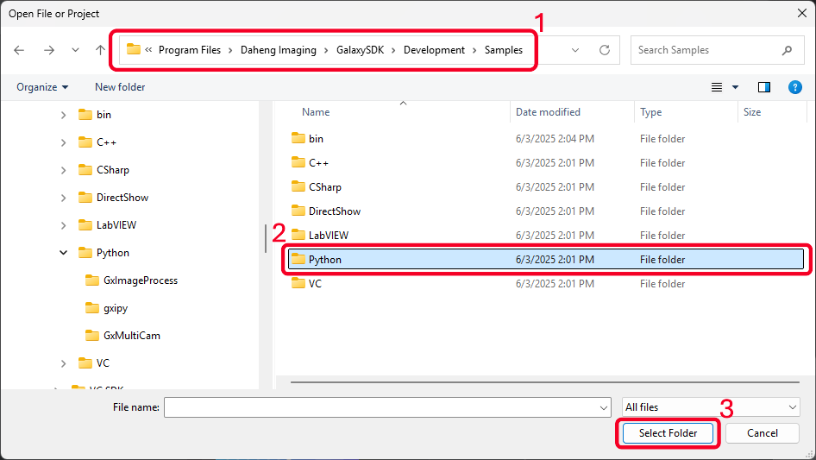Click the Select Folder button
Screen dimensions: 816x460
[668, 433]
